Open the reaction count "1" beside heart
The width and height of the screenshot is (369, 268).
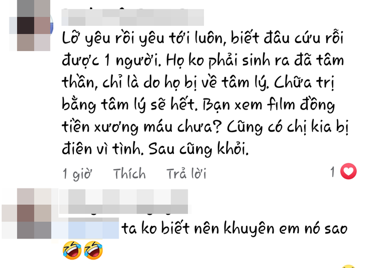[332, 172]
